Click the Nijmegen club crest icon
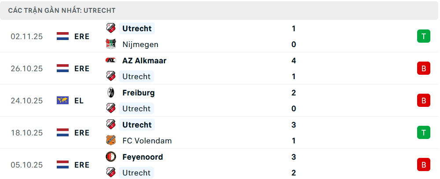440x179 pixels. (110, 44)
